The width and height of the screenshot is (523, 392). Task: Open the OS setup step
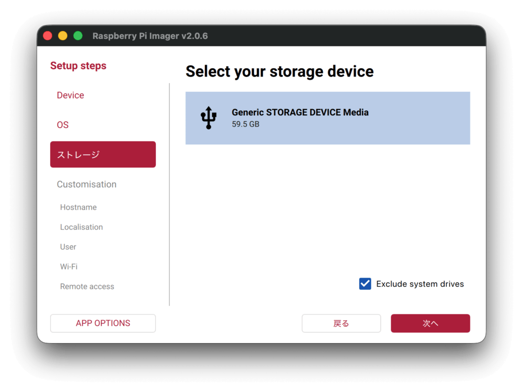pos(63,125)
